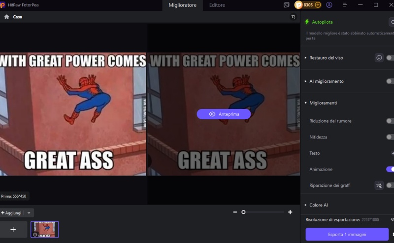This screenshot has width=394, height=243.
Task: Expand the AI miglioramento section
Action: point(305,81)
